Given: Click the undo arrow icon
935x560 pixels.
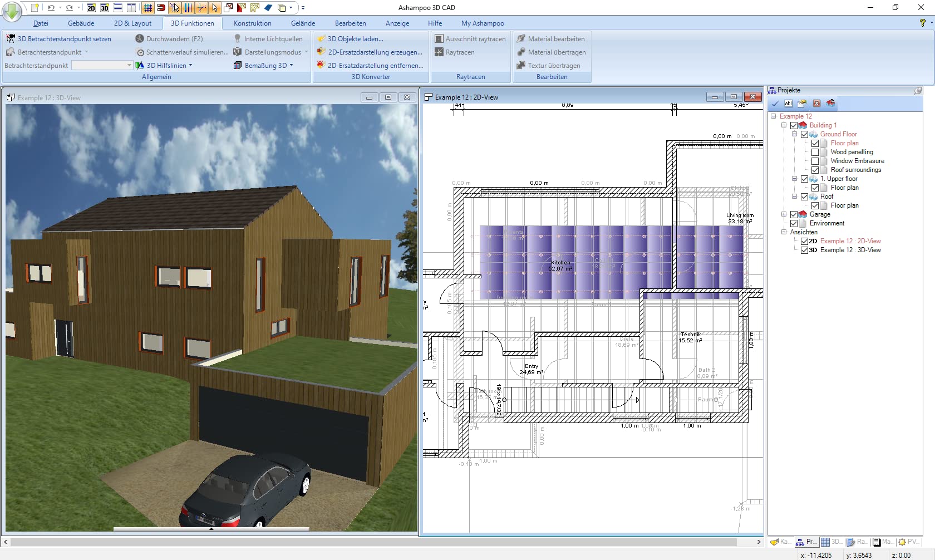Looking at the screenshot, I should click(51, 8).
